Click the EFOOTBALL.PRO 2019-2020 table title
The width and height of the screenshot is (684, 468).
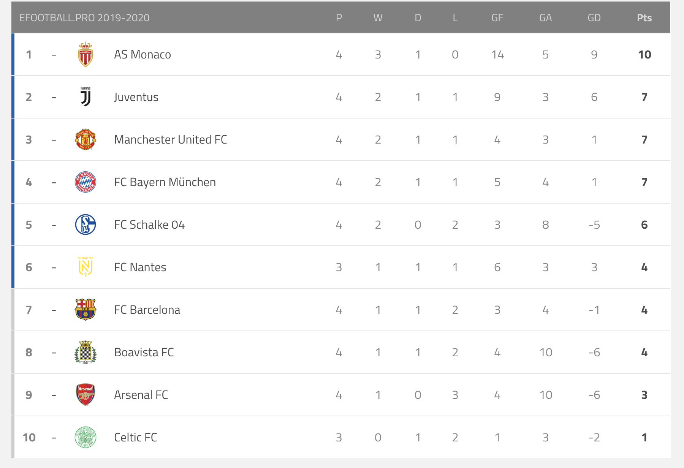point(84,18)
